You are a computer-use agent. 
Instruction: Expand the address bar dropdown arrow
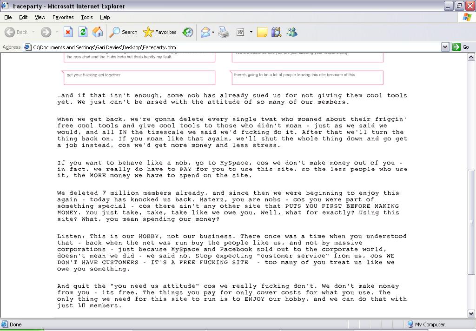tap(445, 47)
